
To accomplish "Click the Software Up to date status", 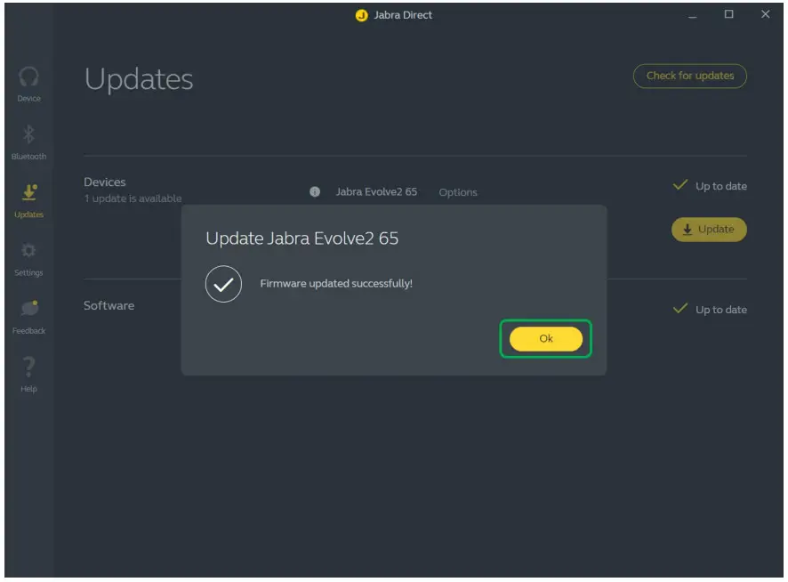I will coord(710,310).
